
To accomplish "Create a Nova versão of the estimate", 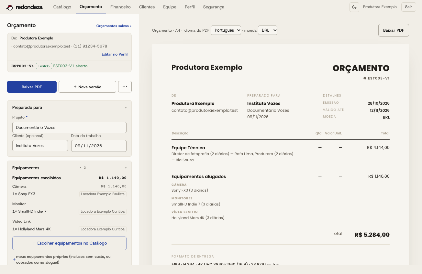I will tap(87, 87).
